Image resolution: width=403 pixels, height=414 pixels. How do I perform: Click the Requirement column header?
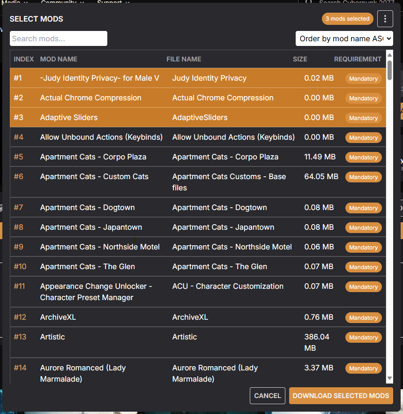point(358,59)
